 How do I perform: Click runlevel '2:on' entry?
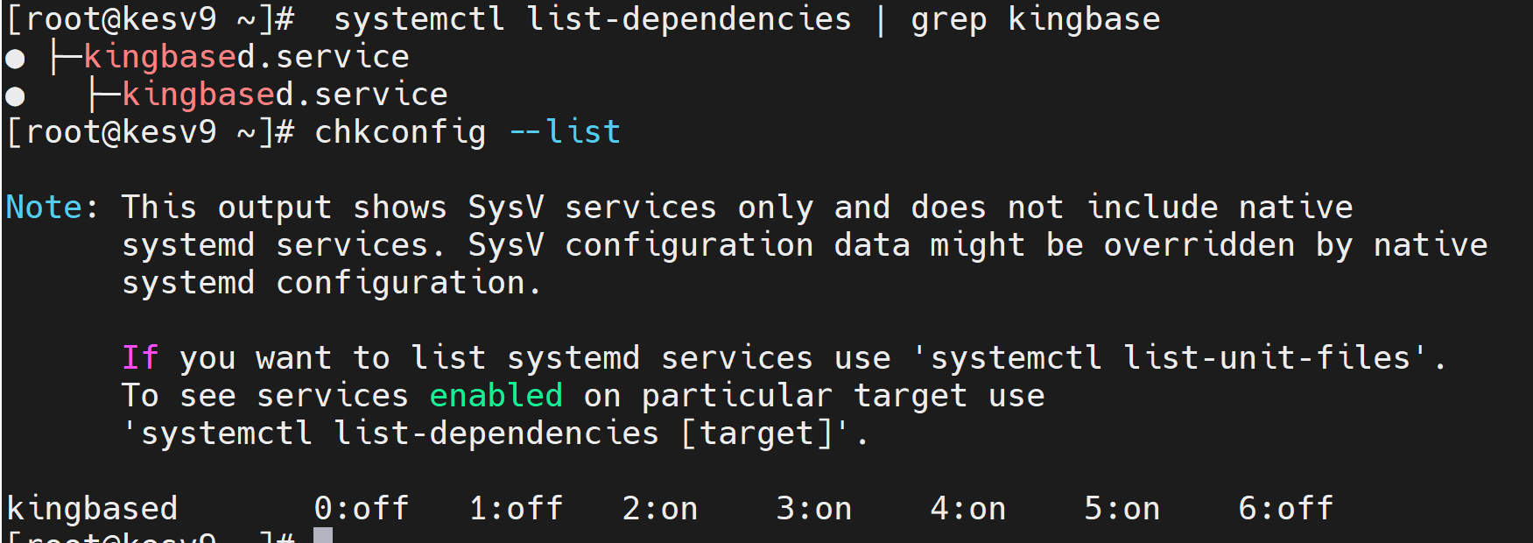660,509
